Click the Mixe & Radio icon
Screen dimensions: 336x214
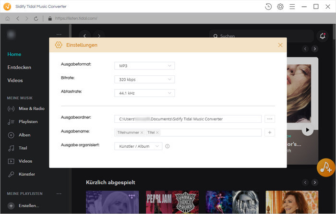pos(11,108)
